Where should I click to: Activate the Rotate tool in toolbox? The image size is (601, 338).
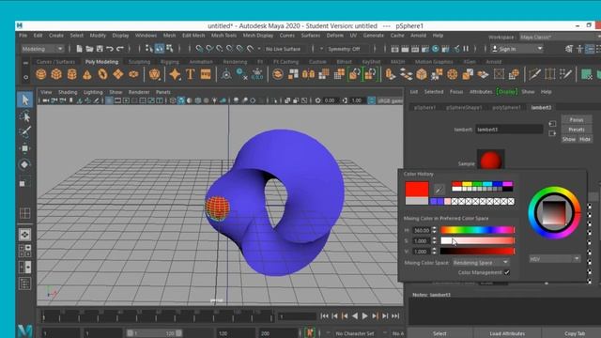tap(25, 165)
